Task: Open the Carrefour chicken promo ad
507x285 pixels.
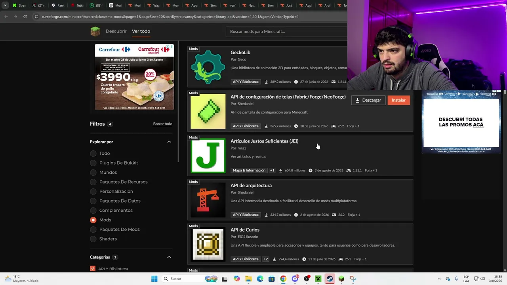Action: [134, 77]
